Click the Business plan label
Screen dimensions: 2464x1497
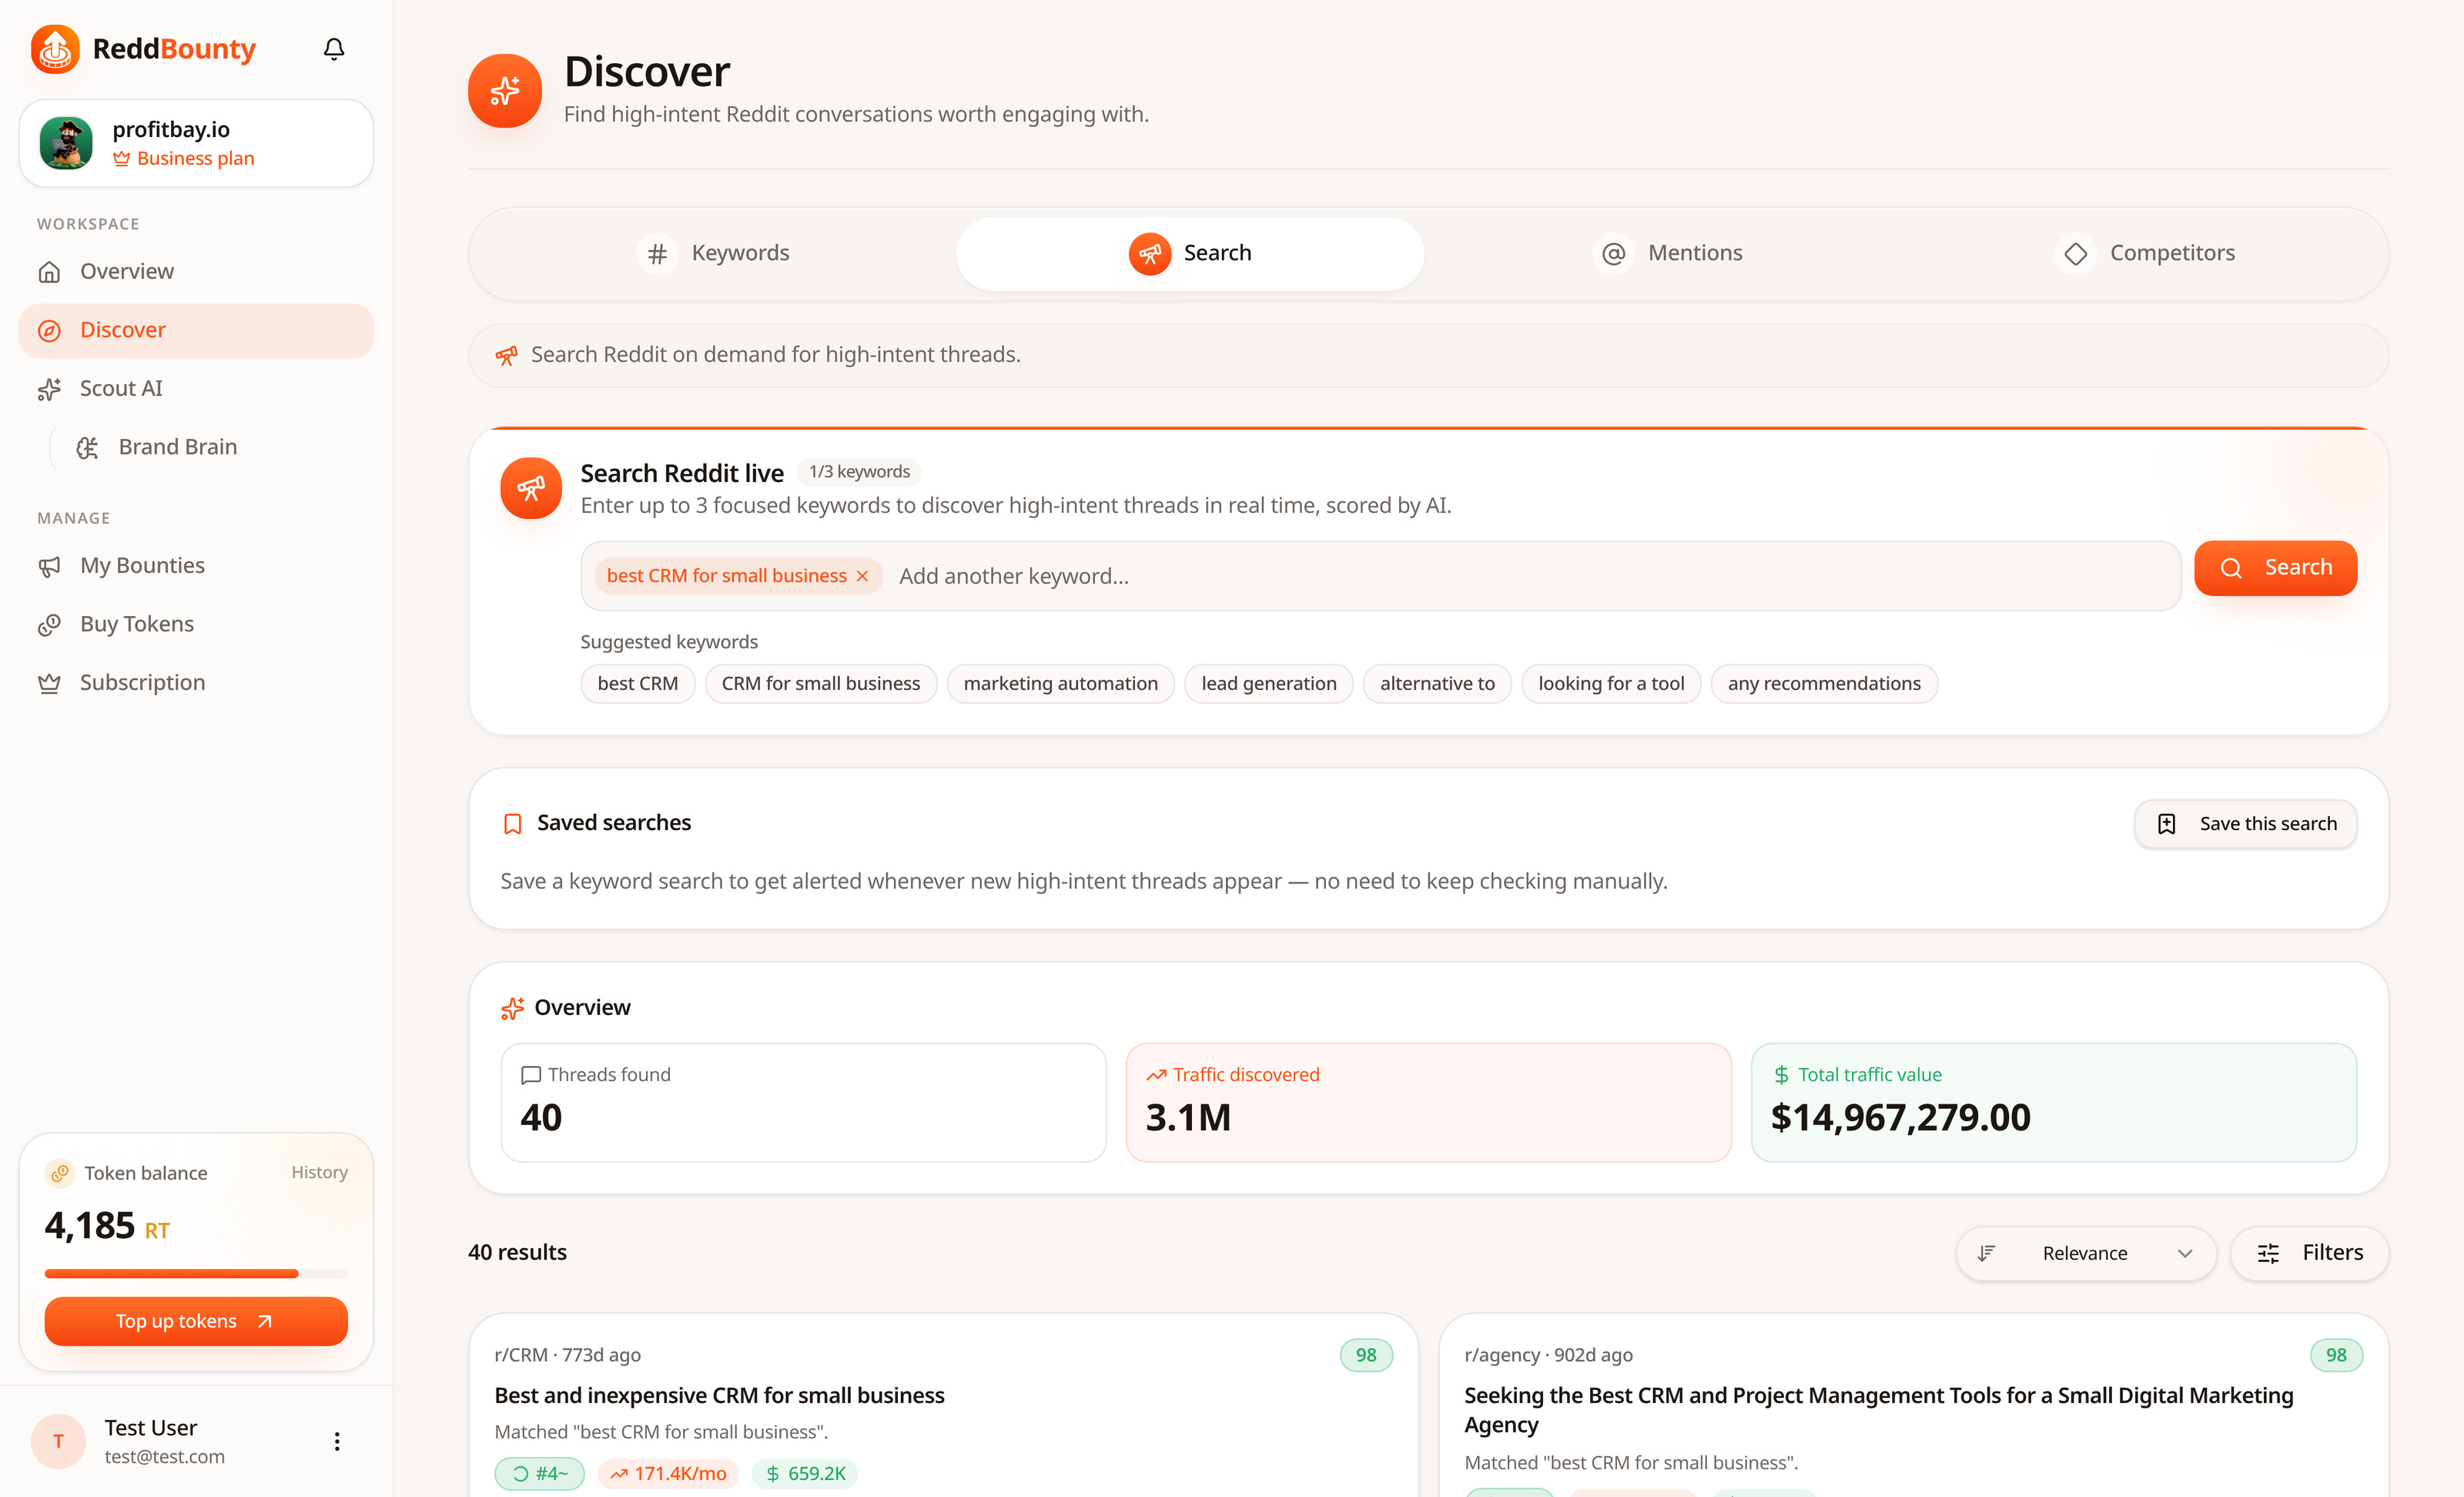184,159
